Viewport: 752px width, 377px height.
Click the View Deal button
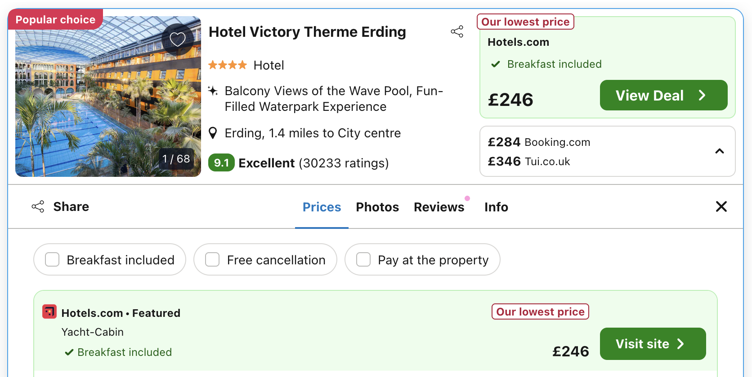tap(663, 95)
